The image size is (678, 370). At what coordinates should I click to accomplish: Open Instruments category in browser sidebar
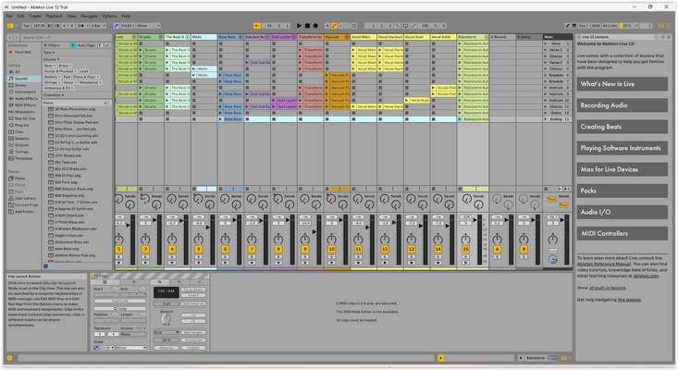25,92
